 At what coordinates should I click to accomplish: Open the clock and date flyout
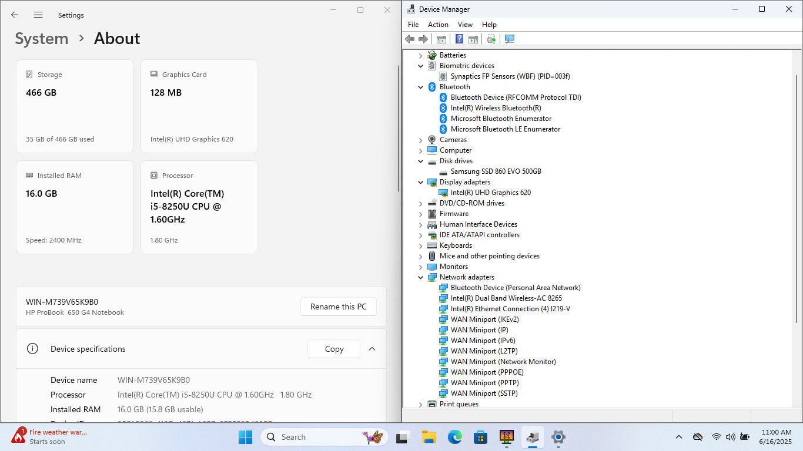pyautogui.click(x=776, y=437)
